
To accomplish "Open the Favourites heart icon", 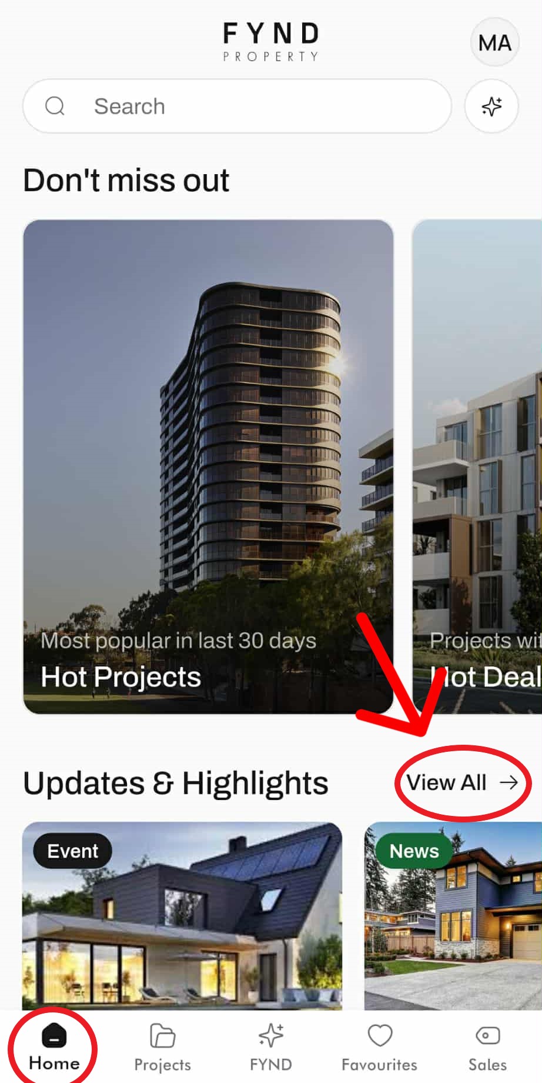I will pyautogui.click(x=380, y=1035).
